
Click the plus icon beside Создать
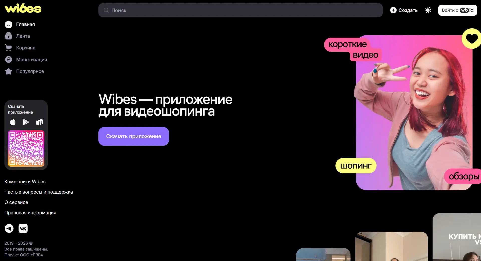point(393,10)
